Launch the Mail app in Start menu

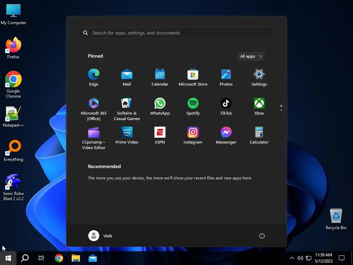pos(127,77)
